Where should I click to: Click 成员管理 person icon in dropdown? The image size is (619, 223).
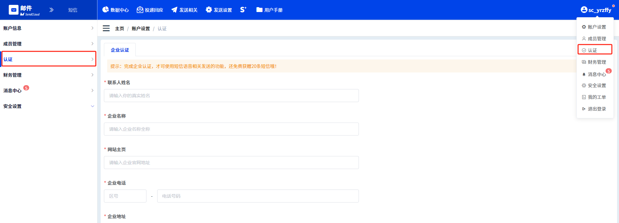tap(584, 39)
